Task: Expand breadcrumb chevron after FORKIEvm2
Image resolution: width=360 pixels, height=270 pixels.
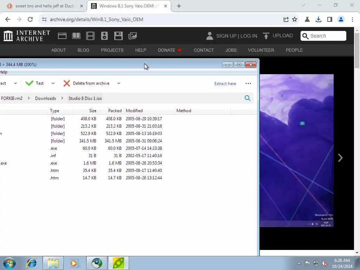Action: (29, 98)
